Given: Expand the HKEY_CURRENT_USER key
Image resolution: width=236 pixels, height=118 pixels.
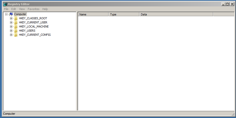Looking at the screenshot, I should coord(11,22).
